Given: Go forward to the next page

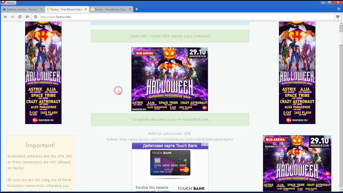Looking at the screenshot, I should click(12, 17).
